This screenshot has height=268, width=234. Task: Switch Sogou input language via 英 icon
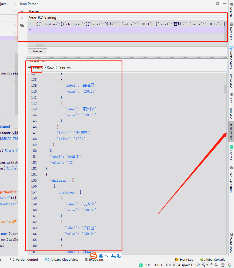(x=101, y=256)
